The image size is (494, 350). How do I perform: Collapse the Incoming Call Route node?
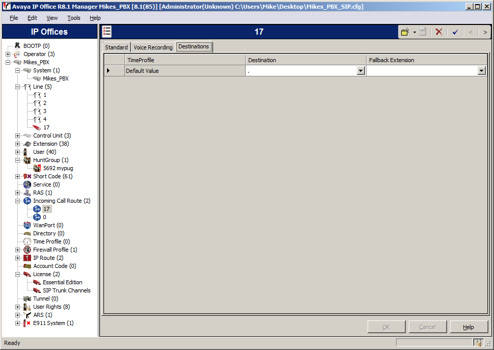click(x=18, y=201)
